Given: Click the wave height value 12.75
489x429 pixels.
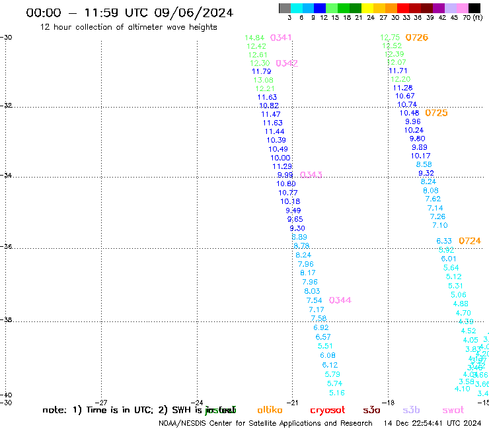Looking at the screenshot, I should tap(390, 38).
